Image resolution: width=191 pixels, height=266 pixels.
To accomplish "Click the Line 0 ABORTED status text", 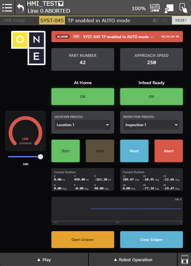I will coord(49,11).
